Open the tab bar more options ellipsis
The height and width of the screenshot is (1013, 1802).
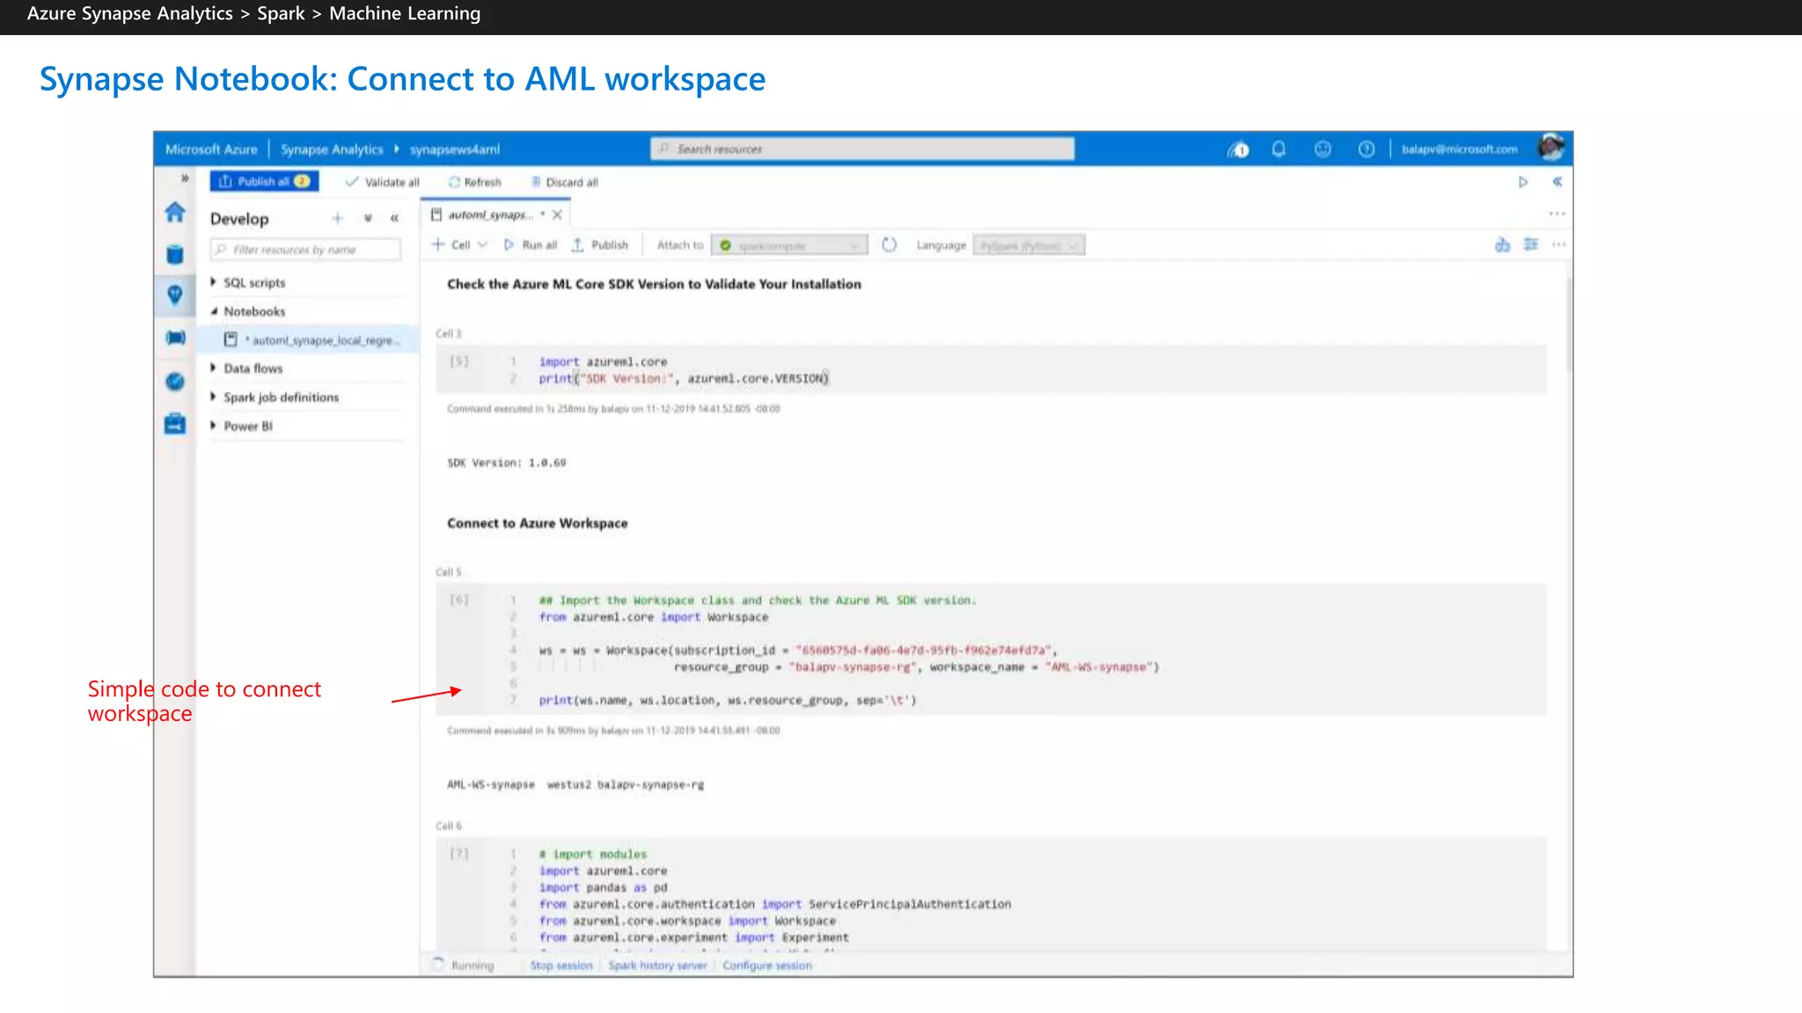tap(1557, 214)
